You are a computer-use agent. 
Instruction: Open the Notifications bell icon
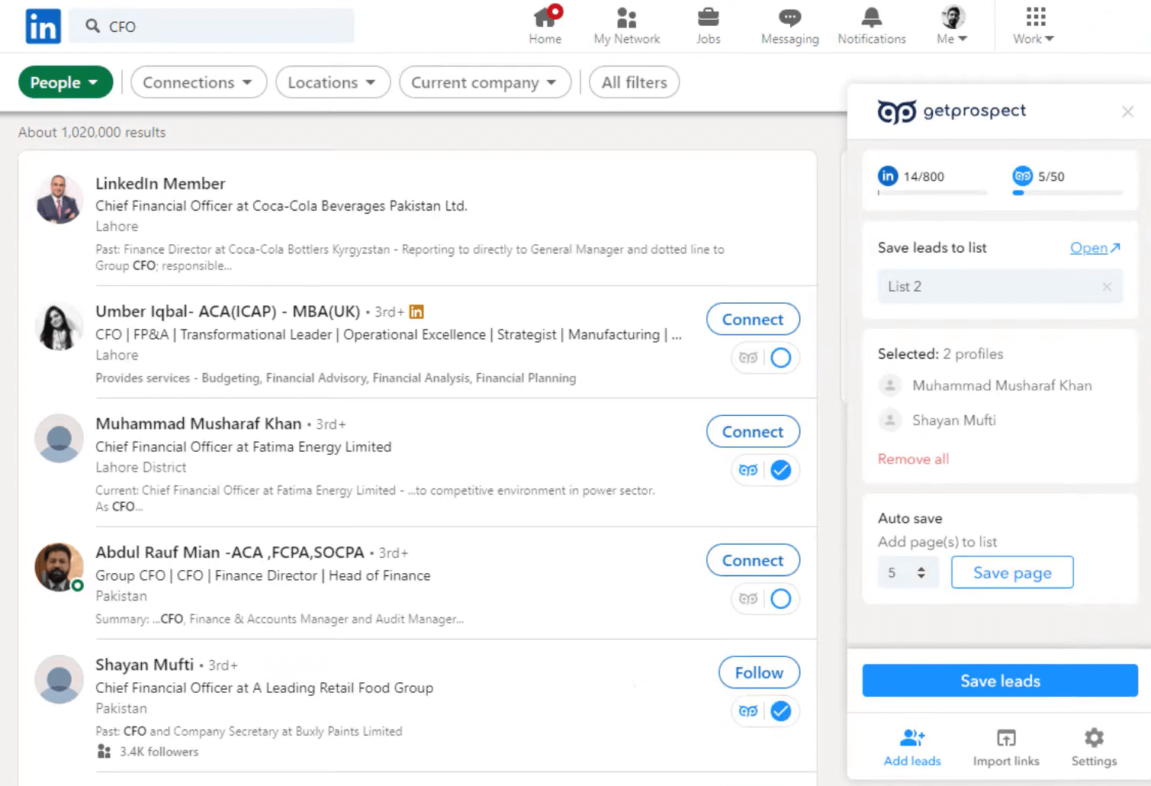pos(871,18)
